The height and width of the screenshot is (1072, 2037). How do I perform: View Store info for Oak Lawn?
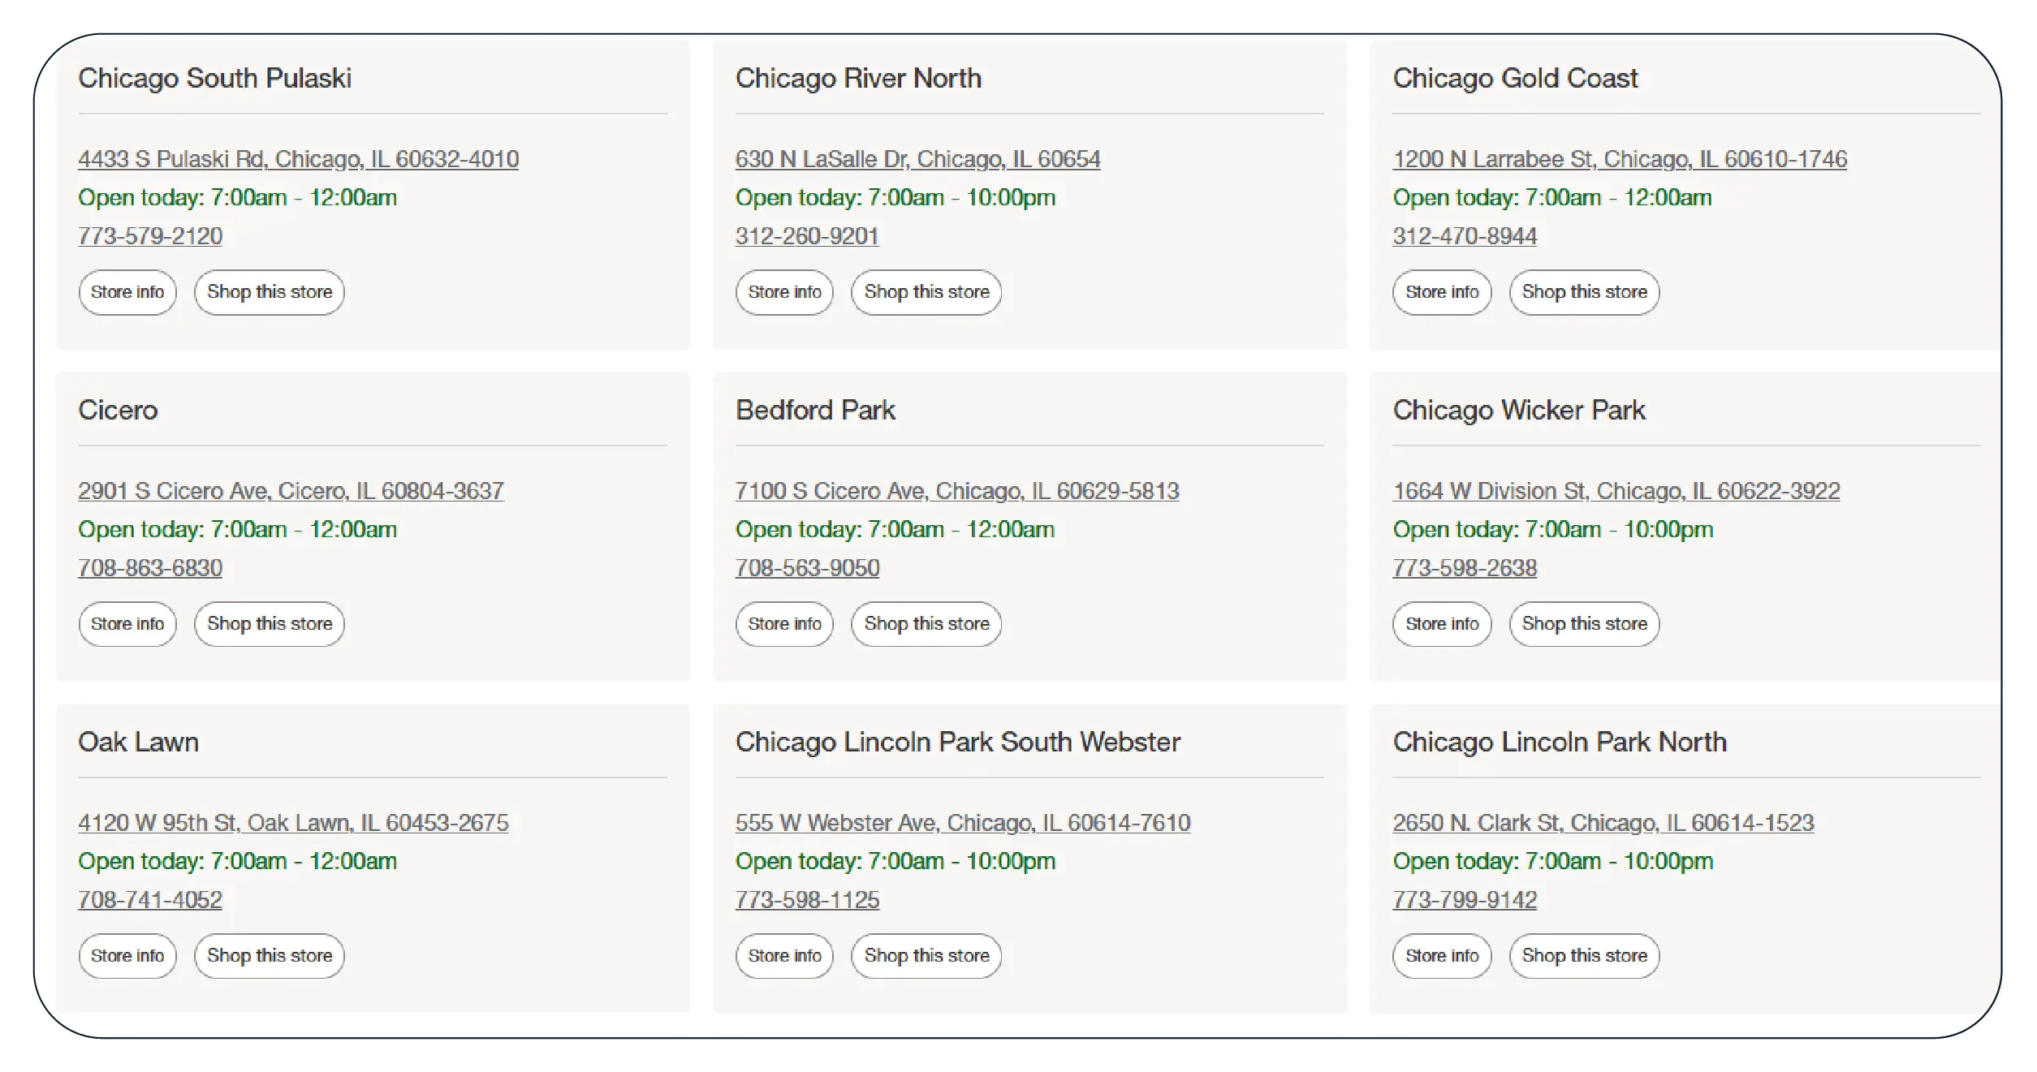(x=127, y=956)
